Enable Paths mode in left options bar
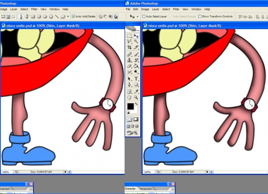 click(x=8, y=17)
